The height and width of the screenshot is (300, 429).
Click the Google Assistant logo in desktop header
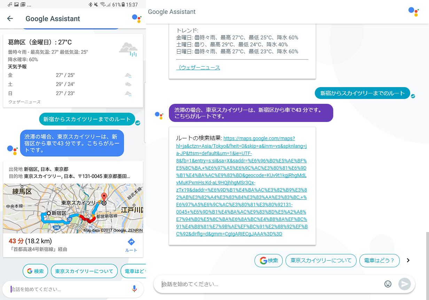pos(413,11)
